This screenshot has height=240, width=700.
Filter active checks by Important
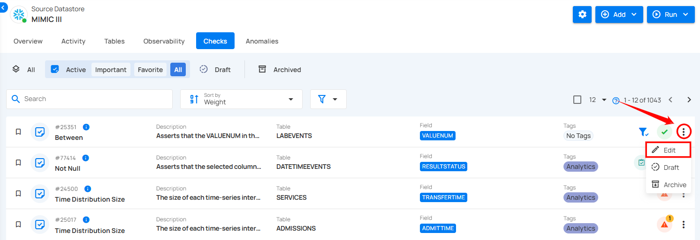pyautogui.click(x=111, y=70)
